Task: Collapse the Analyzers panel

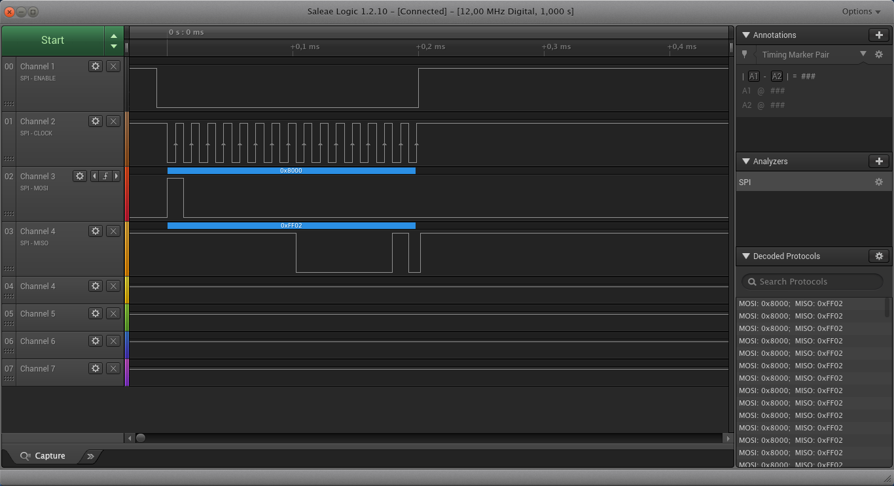Action: [746, 161]
